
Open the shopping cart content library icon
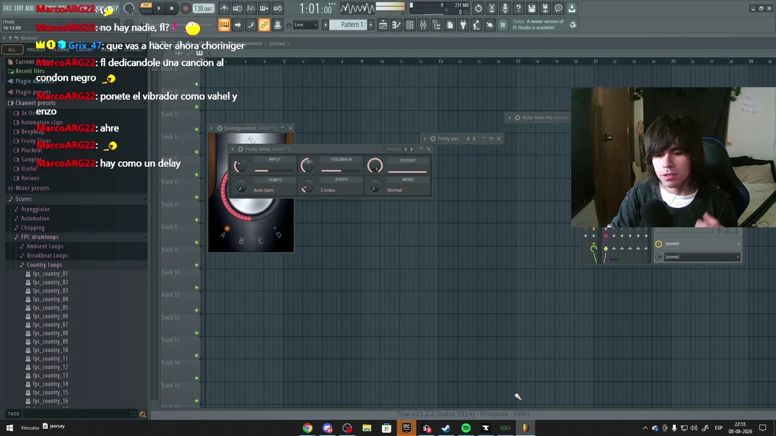coord(503,25)
